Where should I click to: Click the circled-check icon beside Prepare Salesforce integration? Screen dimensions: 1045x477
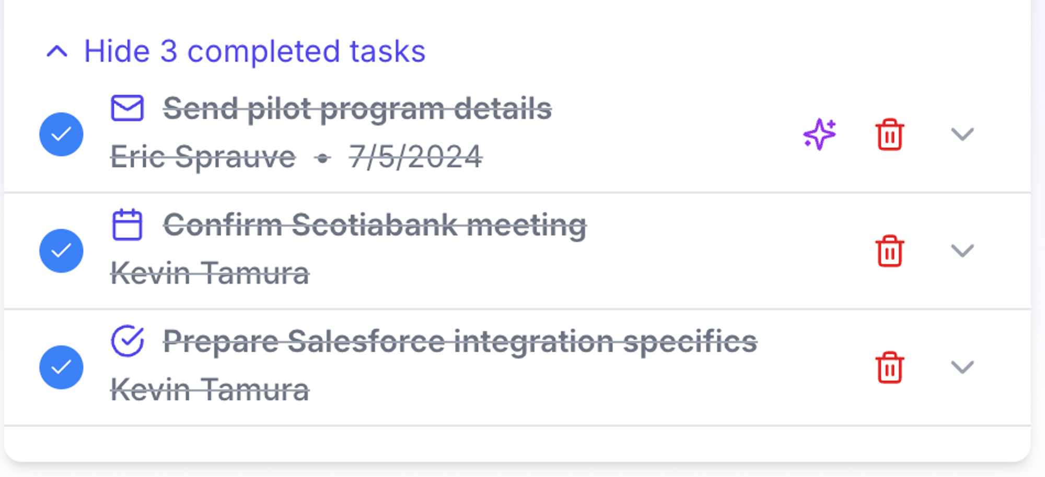(127, 341)
